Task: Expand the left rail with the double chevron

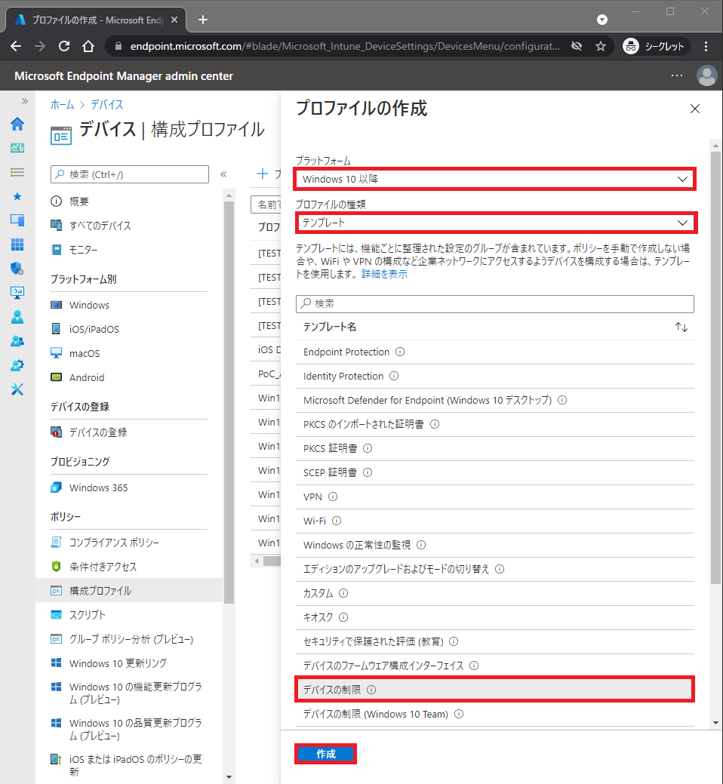Action: [24, 102]
